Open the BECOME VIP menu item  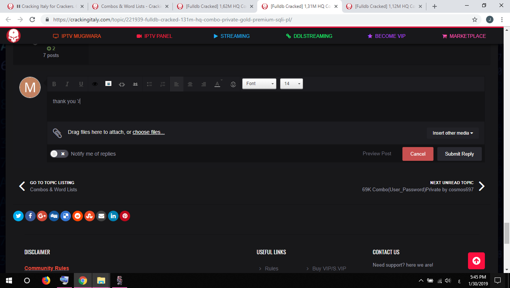point(386,36)
